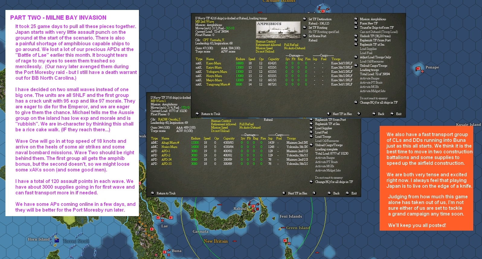Toggle Mission Speed in TF 42 panel
The width and height of the screenshot is (482, 259).
point(264,48)
